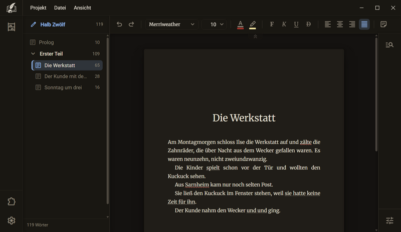The height and width of the screenshot is (232, 401).
Task: Click the Der Kunde document icon
Action: pos(38,76)
